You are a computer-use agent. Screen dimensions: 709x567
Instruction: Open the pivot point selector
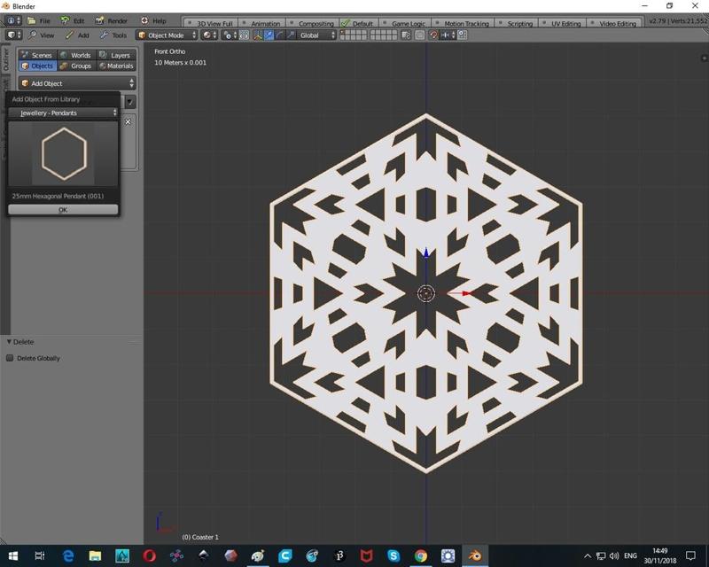[x=230, y=35]
